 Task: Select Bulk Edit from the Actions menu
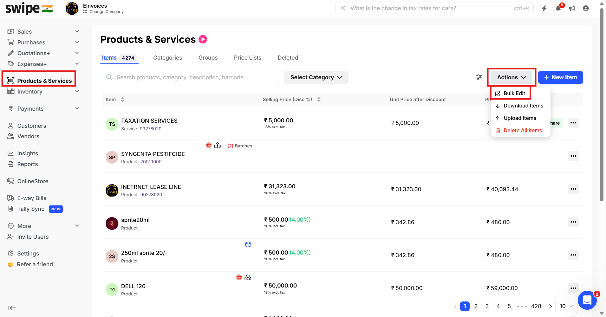pyautogui.click(x=514, y=93)
